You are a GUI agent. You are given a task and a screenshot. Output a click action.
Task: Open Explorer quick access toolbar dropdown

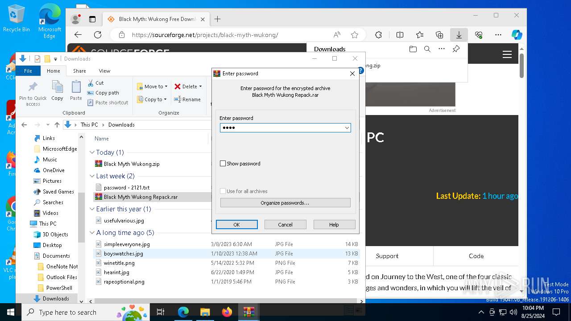coord(56,59)
